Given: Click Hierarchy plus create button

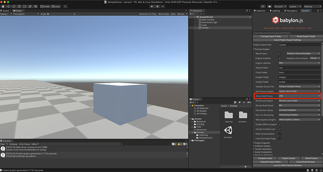Looking at the screenshot, I should click(191, 14).
